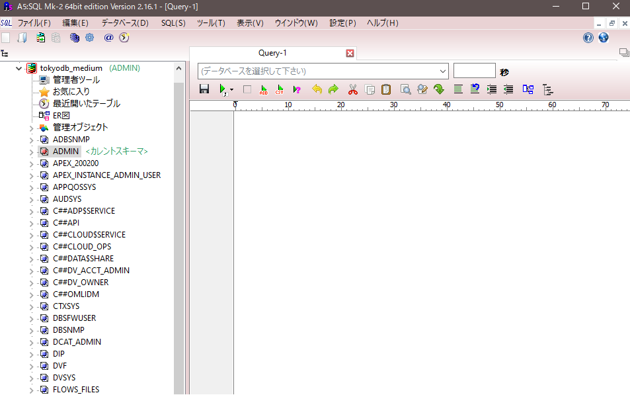Click the CSV export icon in query toolbar
Image resolution: width=630 pixels, height=395 pixels.
(x=280, y=89)
